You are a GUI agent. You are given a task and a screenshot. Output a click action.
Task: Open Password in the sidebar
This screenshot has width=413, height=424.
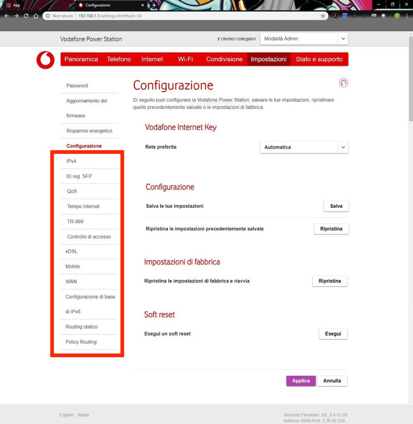click(x=77, y=86)
